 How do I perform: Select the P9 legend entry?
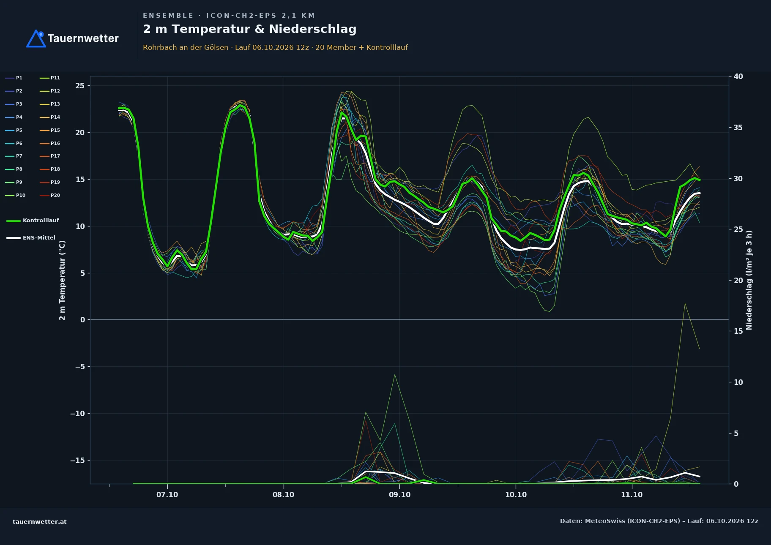coord(14,182)
